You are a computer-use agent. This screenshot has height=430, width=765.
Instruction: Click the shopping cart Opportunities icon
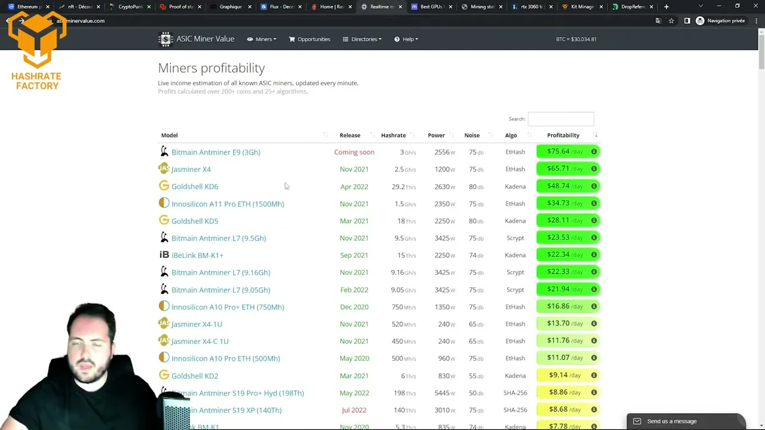(x=292, y=39)
